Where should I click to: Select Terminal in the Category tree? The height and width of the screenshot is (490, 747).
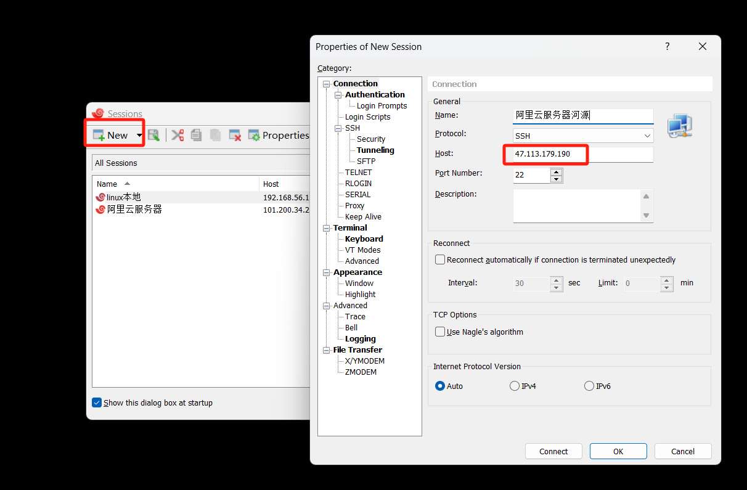[x=350, y=228]
